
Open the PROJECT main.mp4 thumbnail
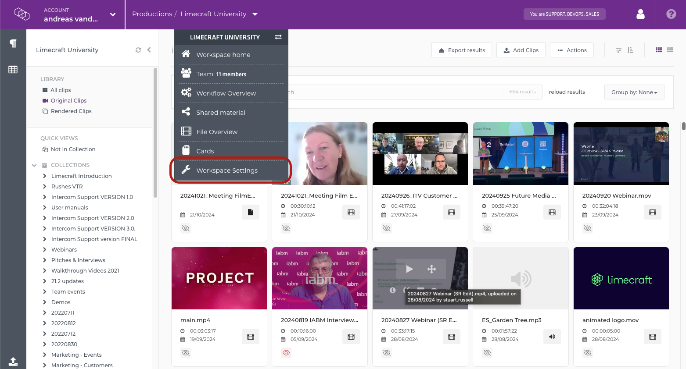coord(219,278)
